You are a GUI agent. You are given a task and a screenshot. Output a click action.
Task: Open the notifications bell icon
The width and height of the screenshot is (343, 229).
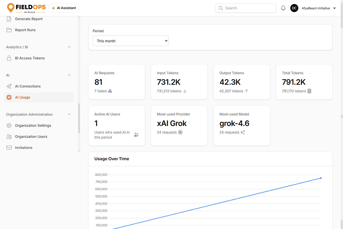(x=283, y=8)
